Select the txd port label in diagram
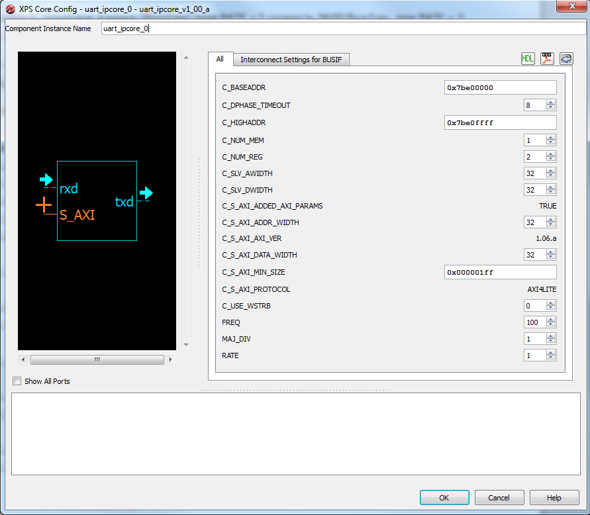 [124, 202]
